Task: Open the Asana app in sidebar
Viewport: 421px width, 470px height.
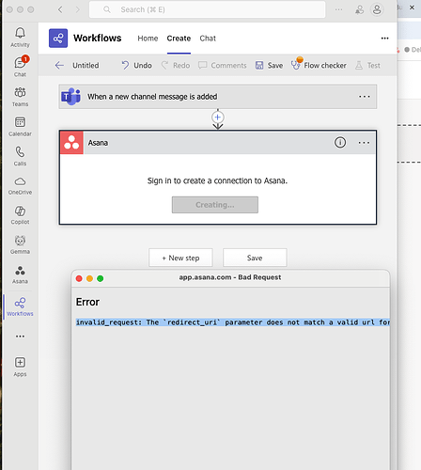Action: [x=20, y=274]
